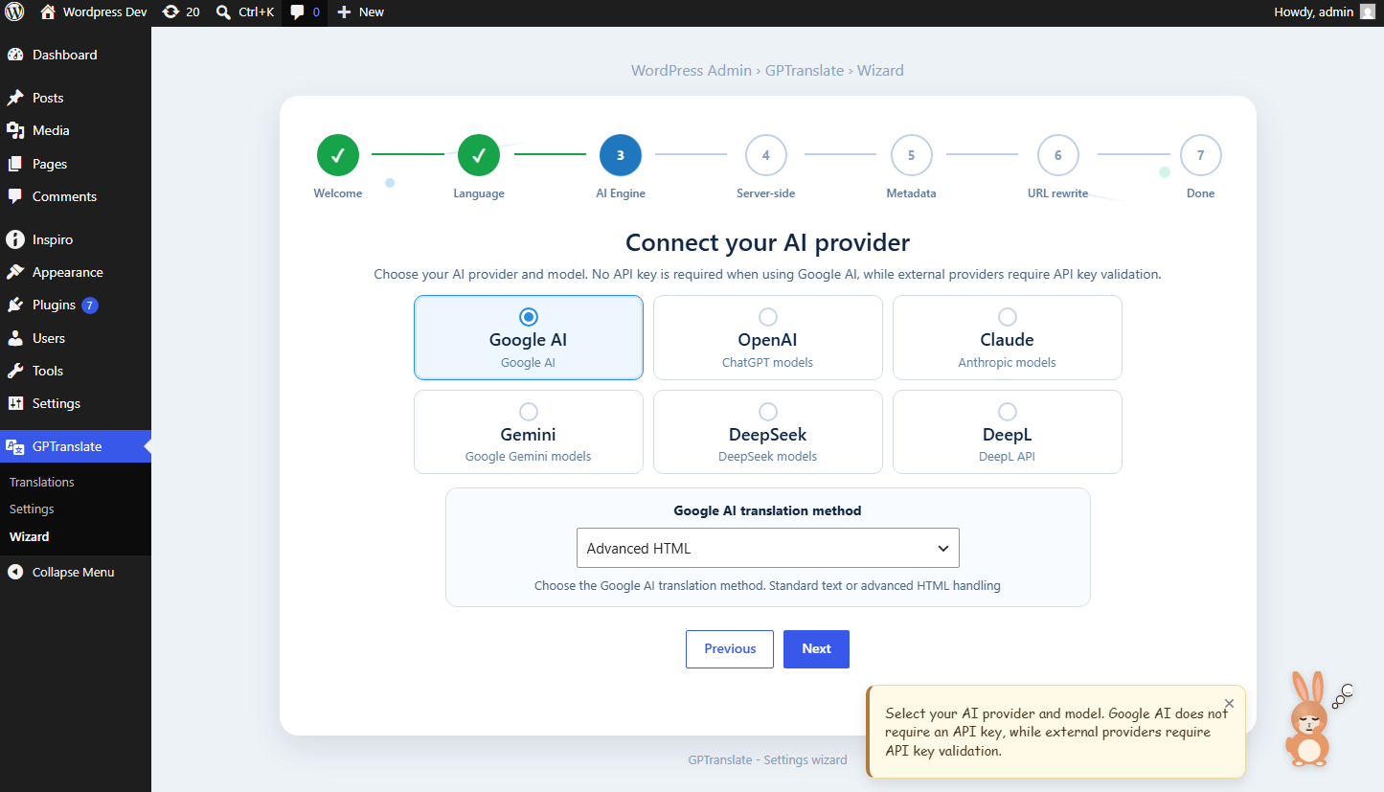Screen dimensions: 1384x792
Task: Click the Inspiro info icon
Action: point(15,239)
